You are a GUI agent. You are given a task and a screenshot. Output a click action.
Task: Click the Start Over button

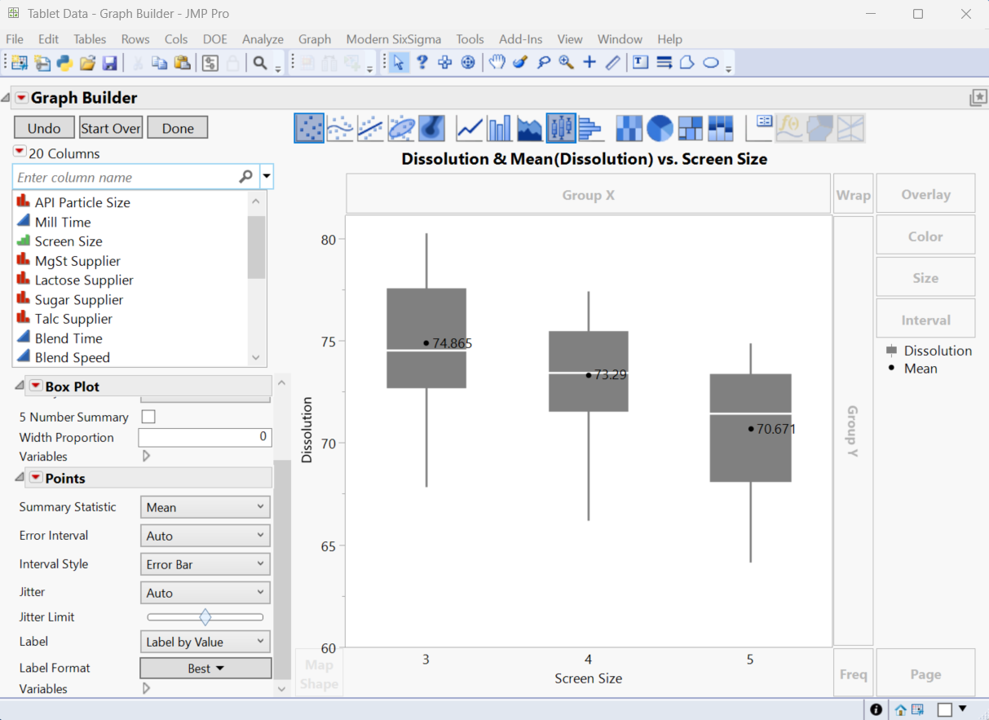click(111, 128)
